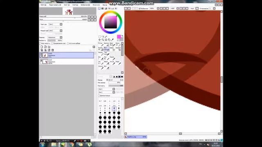The width and height of the screenshot is (262, 147).
Task: Toggle transparent color mode below color swatch
Action: tap(118, 40)
